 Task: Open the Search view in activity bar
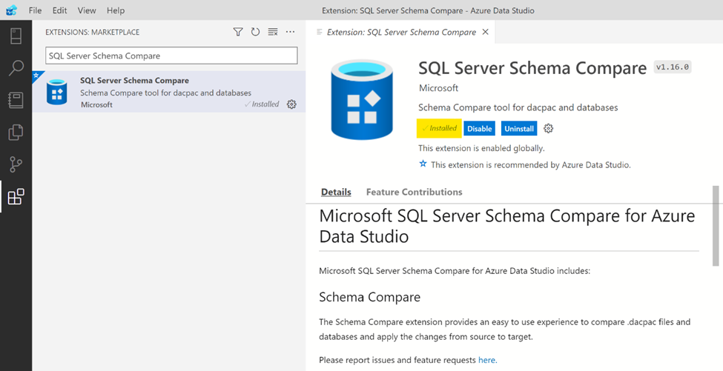[16, 68]
